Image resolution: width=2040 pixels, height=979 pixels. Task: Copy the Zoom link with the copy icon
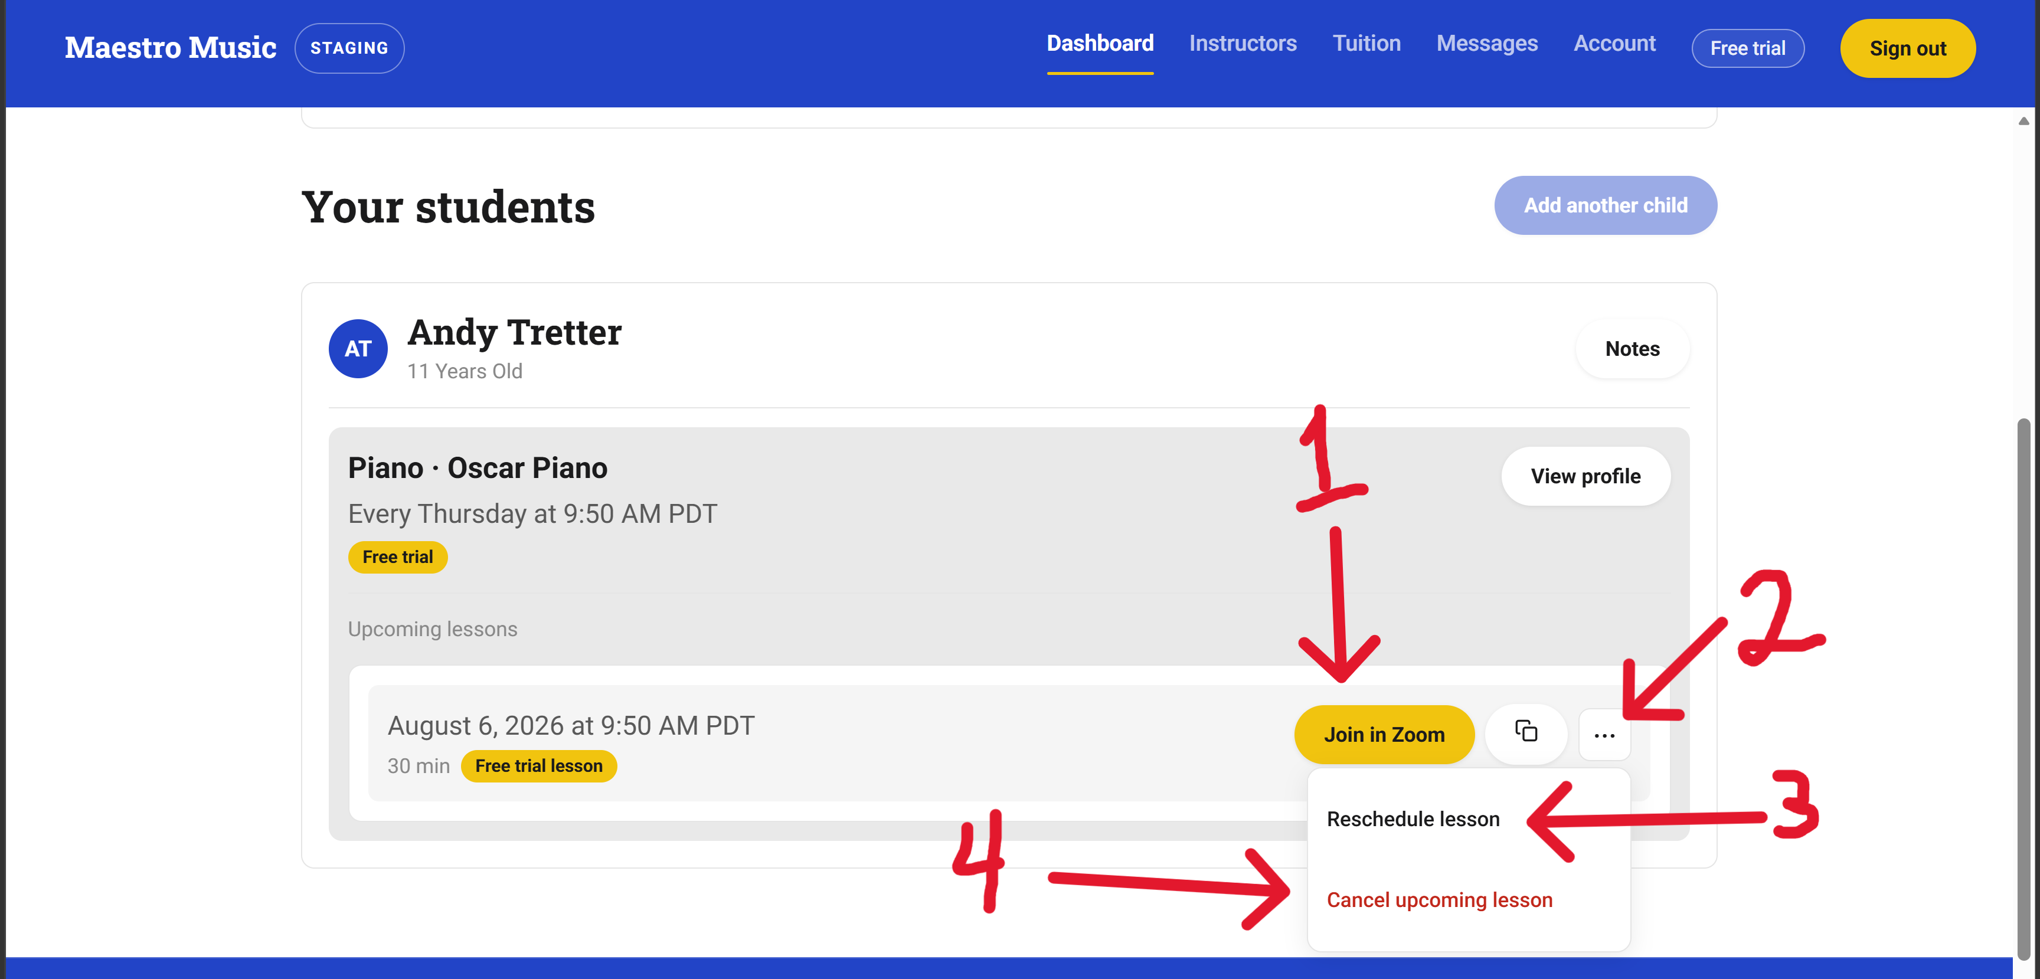(1525, 734)
